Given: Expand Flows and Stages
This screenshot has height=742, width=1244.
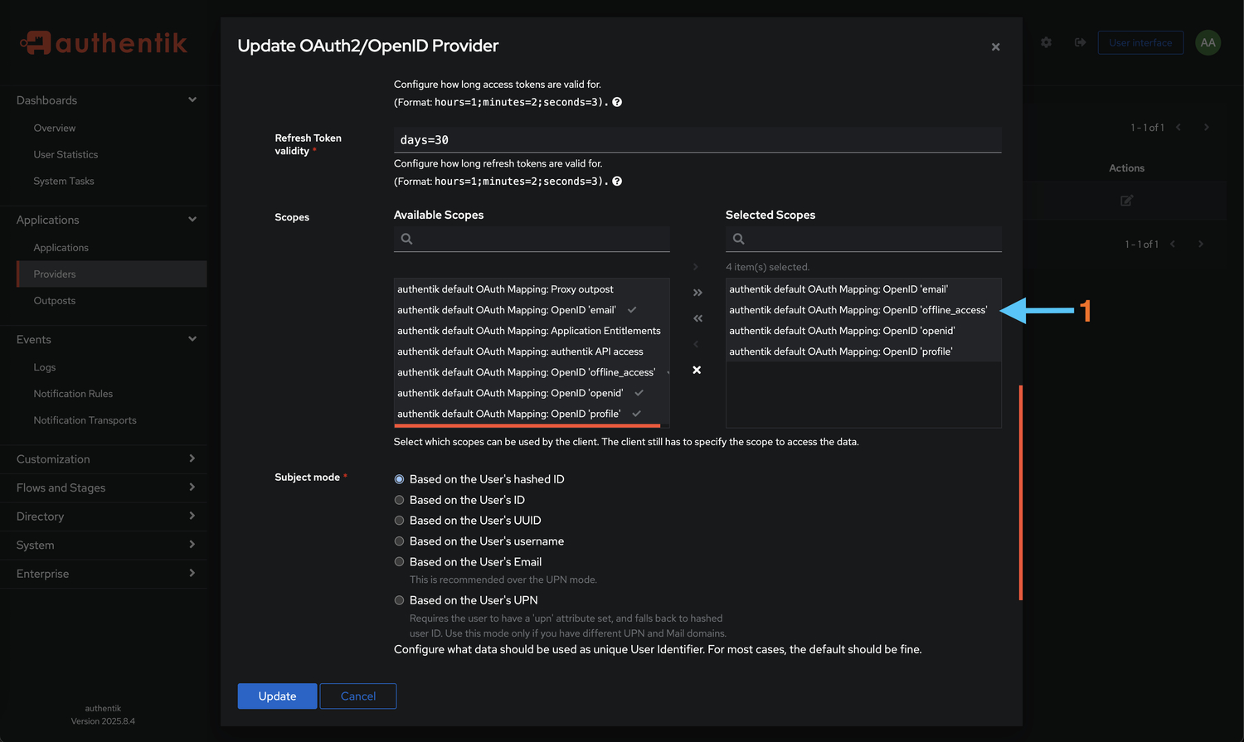Looking at the screenshot, I should coord(104,487).
